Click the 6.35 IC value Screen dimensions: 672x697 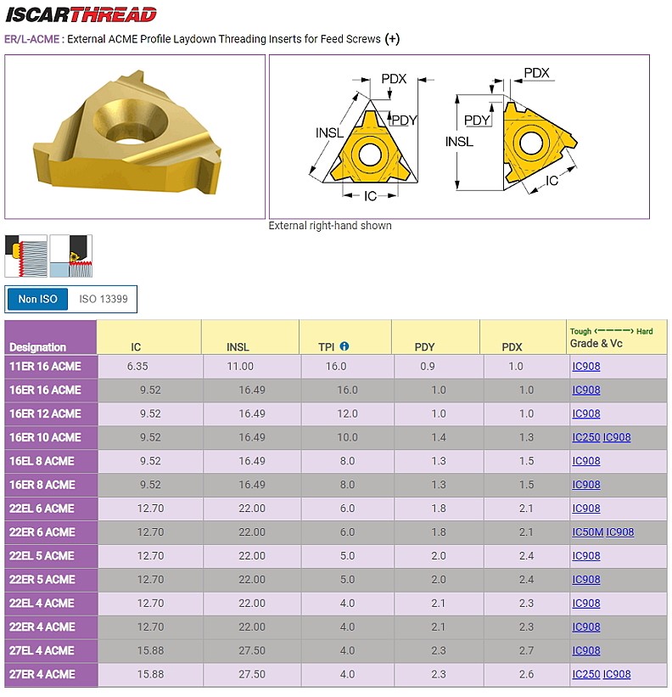point(137,366)
